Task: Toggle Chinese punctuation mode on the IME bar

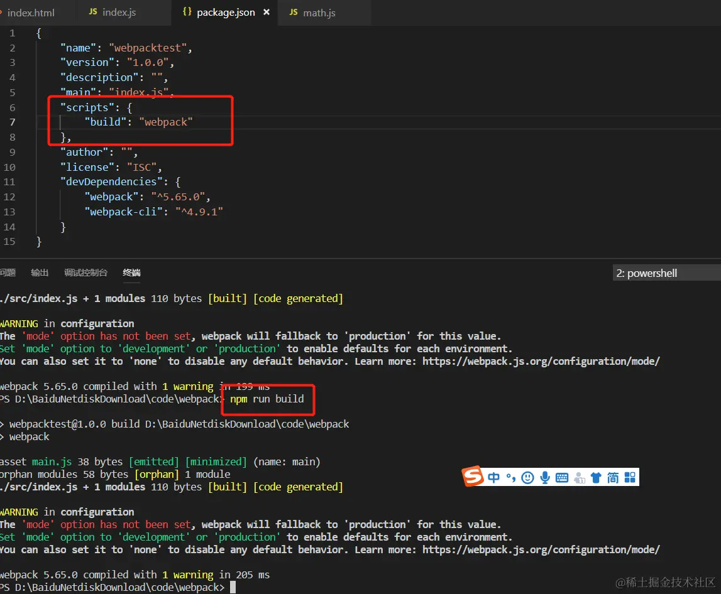Action: click(511, 478)
